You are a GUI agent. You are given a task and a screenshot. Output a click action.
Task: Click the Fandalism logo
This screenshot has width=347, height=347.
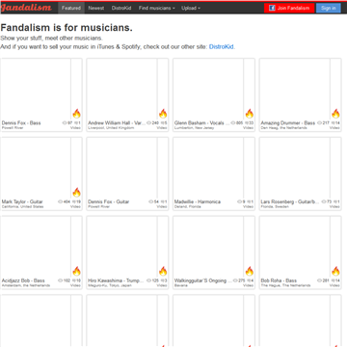click(x=26, y=8)
